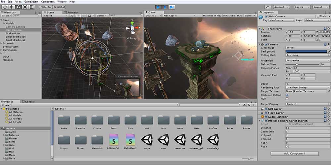Click the Add Component button
The height and width of the screenshot is (165, 331).
[295, 153]
